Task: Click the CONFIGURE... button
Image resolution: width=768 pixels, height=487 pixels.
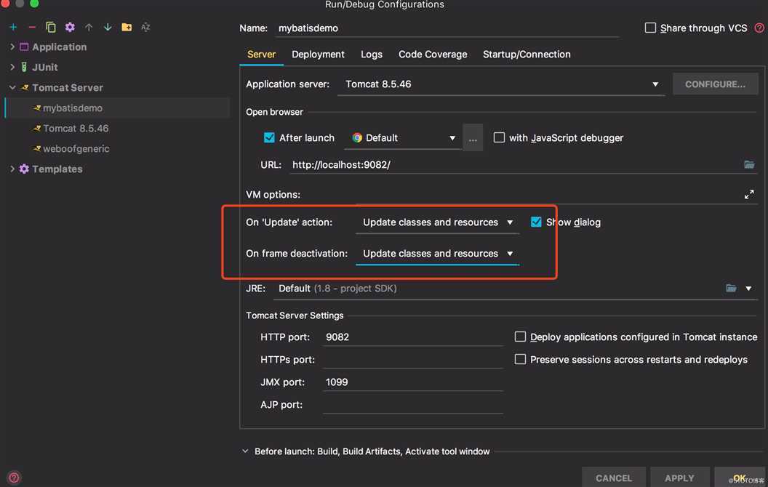Action: pos(715,84)
